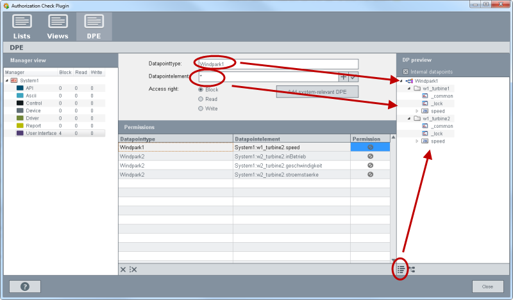Collapse the System1 node in Manager view
Screen dimensions: 513x300
pos(7,80)
